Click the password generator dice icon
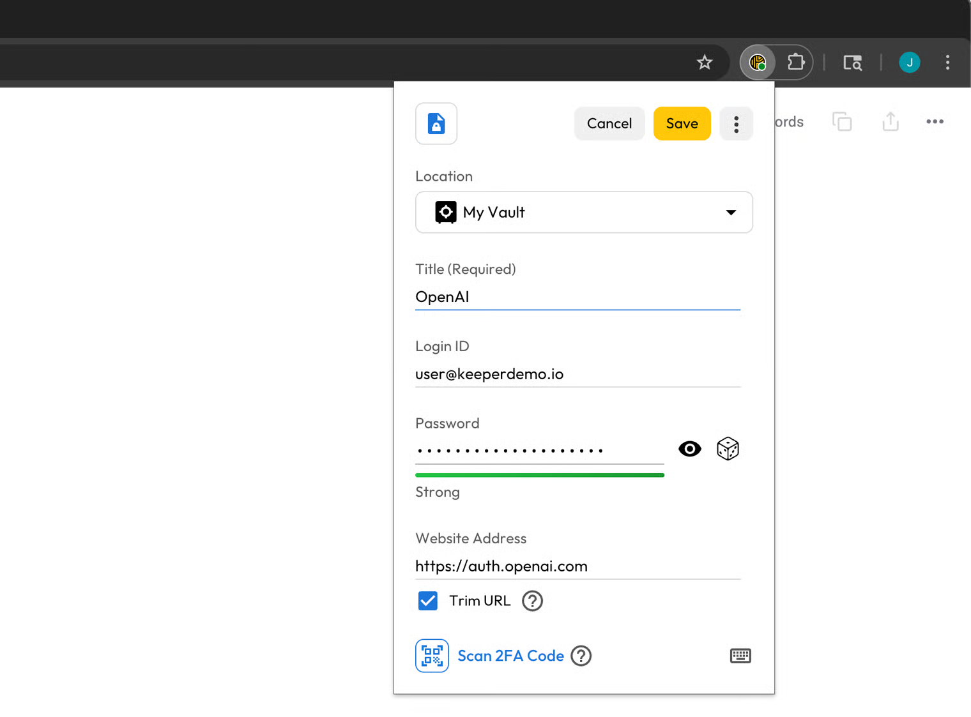The image size is (971, 717). tap(728, 449)
